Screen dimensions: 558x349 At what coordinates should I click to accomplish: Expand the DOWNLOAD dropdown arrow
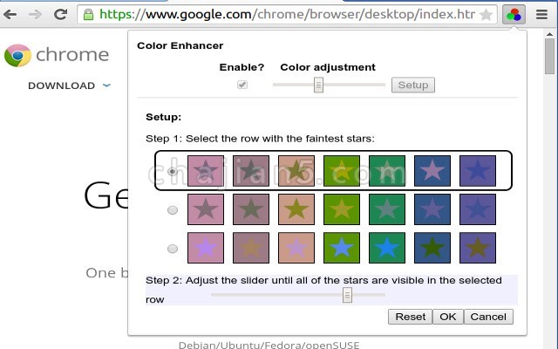tap(106, 86)
